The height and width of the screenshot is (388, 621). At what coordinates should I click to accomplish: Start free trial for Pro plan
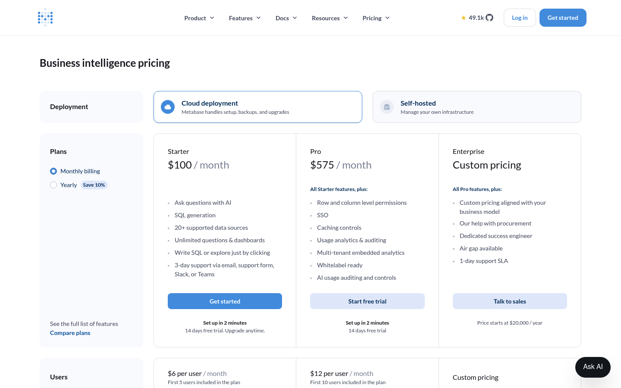[x=367, y=301]
